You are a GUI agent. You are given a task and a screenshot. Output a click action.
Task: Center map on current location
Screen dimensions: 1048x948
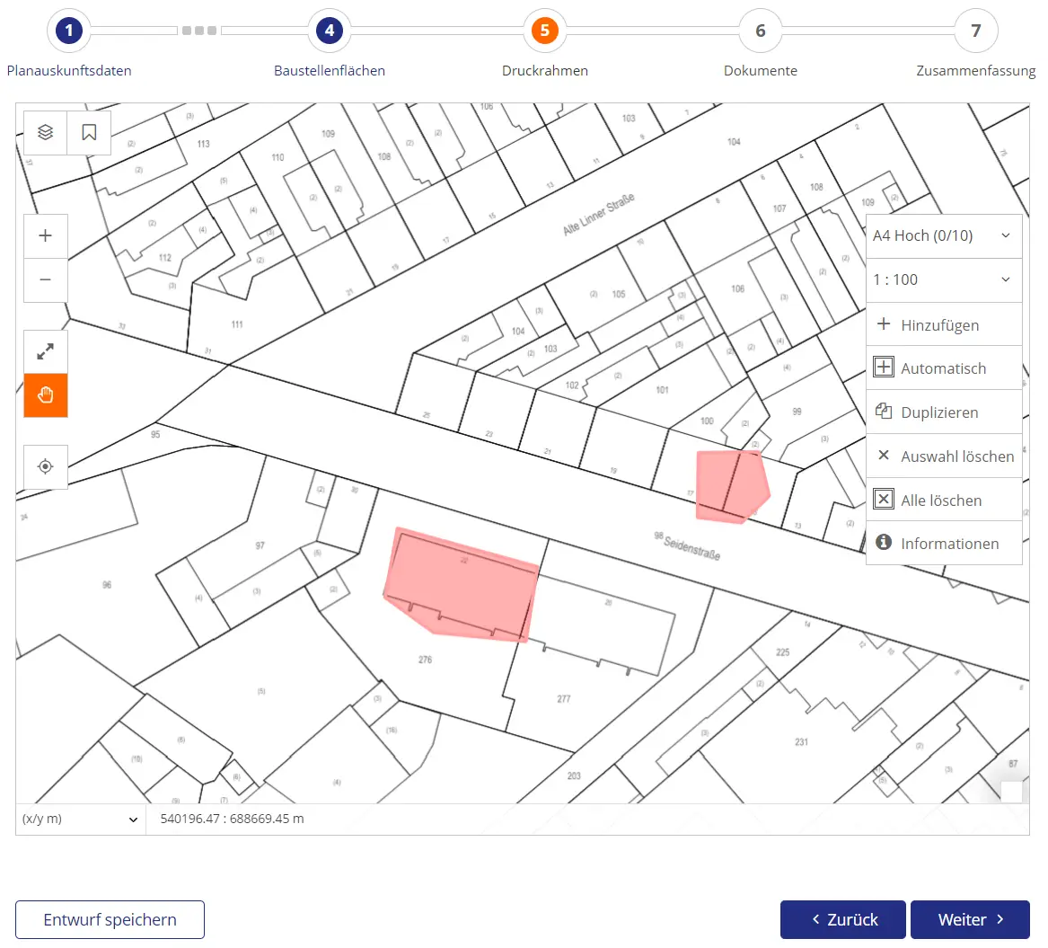click(x=45, y=466)
